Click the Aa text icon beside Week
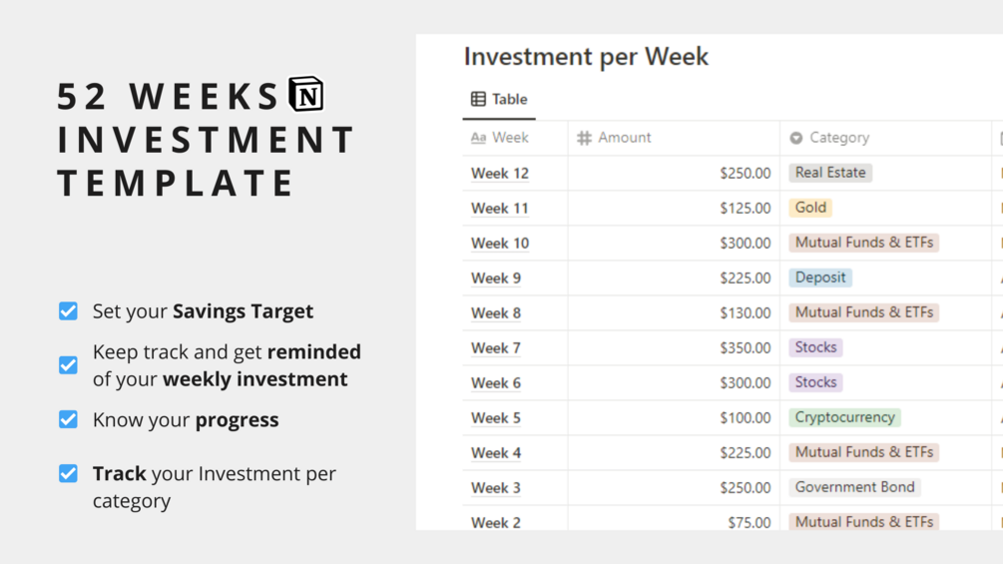The image size is (1003, 564). tap(478, 138)
